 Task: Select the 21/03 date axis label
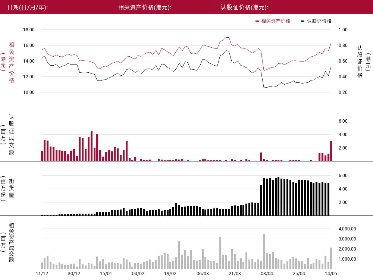tap(235, 274)
